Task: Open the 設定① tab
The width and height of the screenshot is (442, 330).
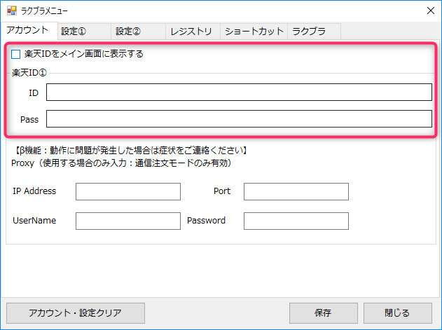Action: coord(73,31)
